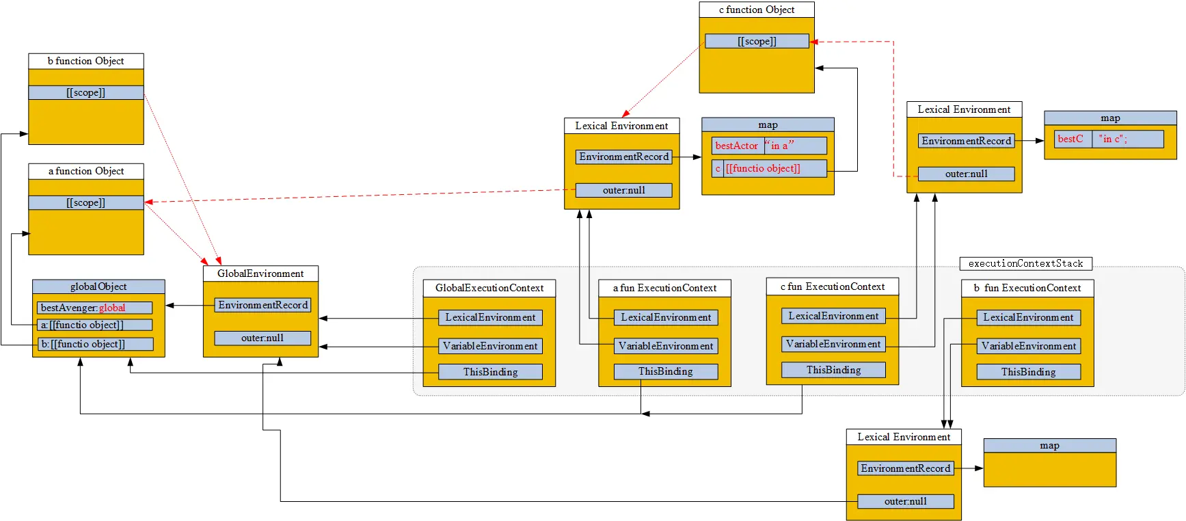Select the bestActor key cell

pos(738,146)
